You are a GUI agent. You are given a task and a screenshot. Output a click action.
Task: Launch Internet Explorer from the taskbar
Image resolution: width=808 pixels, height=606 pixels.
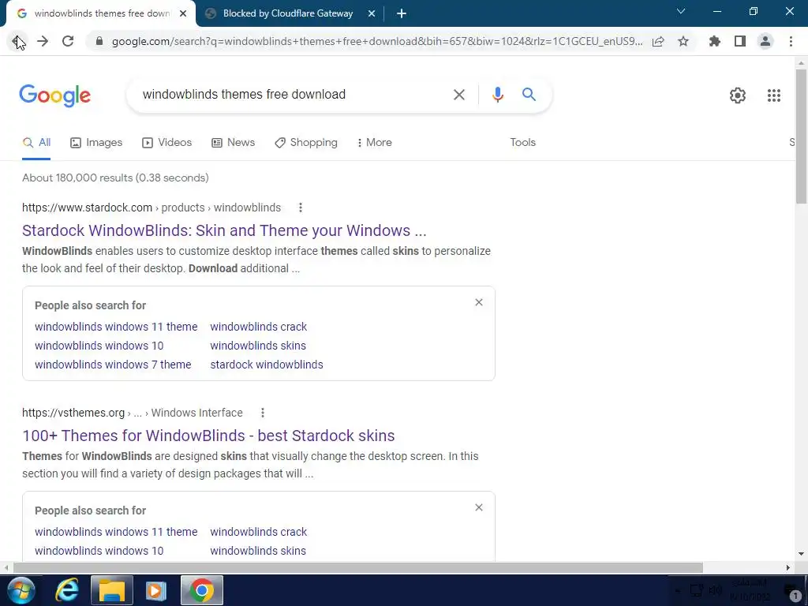point(67,590)
